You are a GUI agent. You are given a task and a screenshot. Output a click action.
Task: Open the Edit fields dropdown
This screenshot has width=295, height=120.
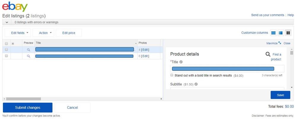(x=20, y=33)
